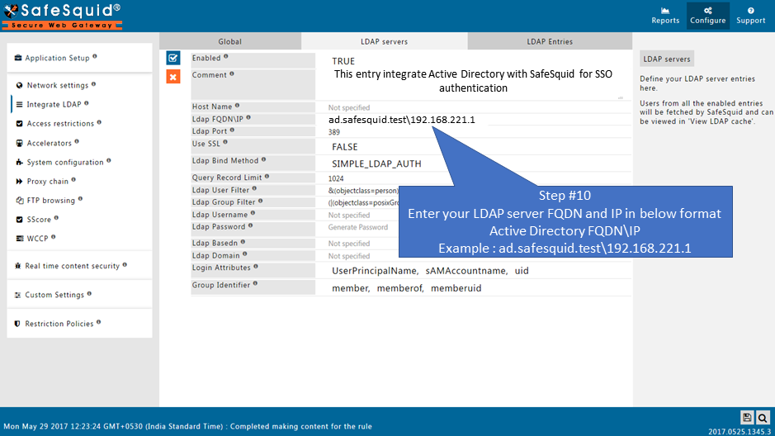This screenshot has height=436, width=775.
Task: Change the Use SSL FALSE value
Action: (344, 147)
